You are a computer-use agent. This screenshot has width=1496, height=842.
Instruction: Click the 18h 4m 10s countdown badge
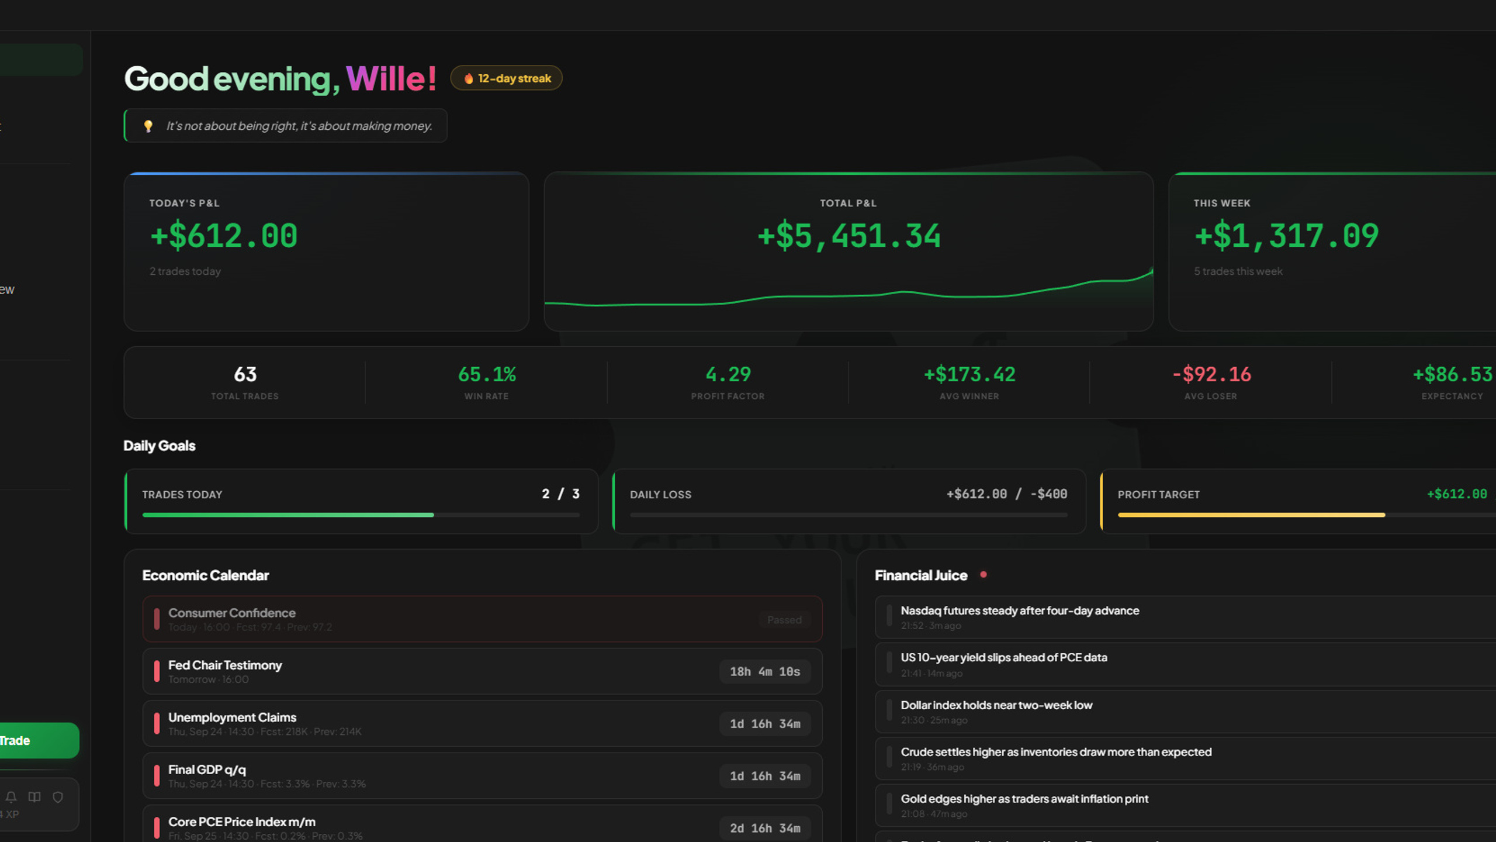coord(765,671)
